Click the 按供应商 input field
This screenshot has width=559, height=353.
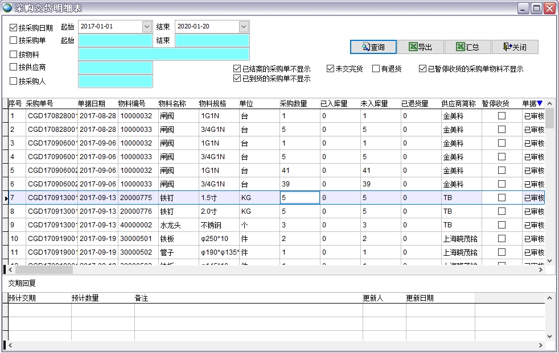coord(116,68)
